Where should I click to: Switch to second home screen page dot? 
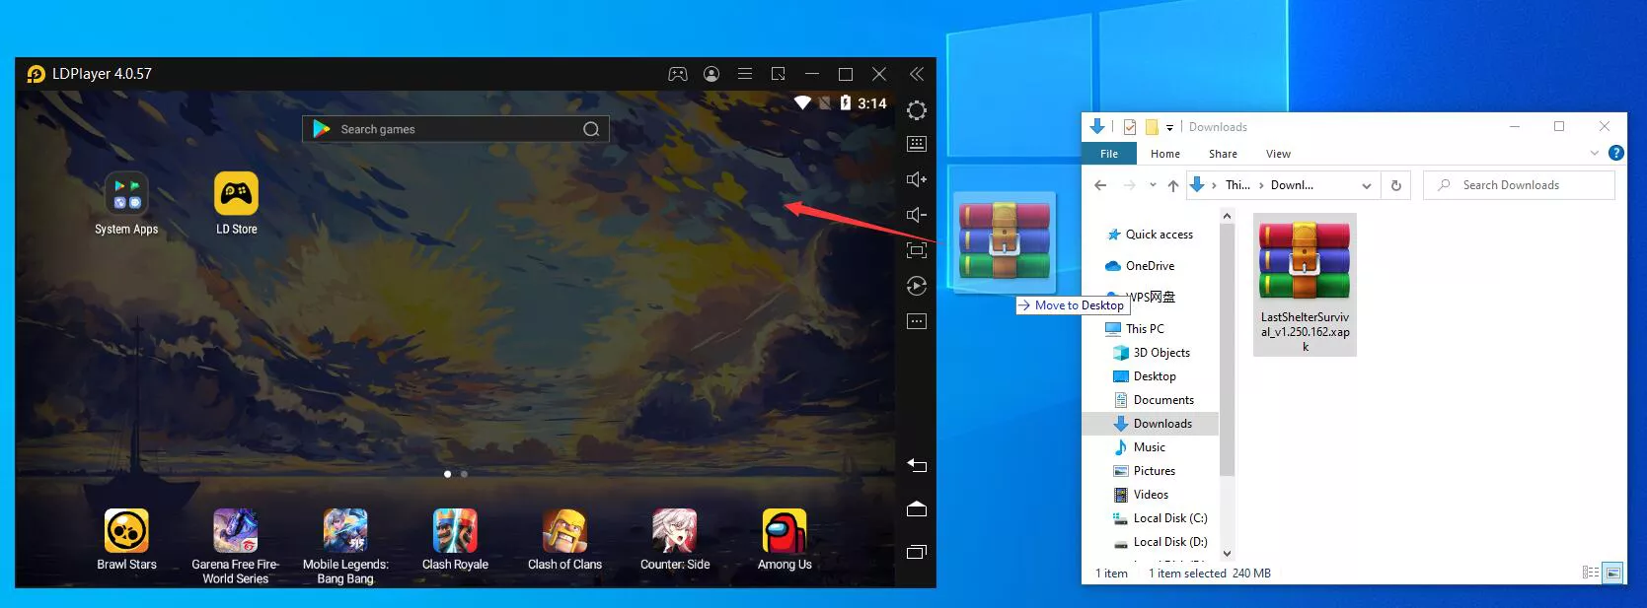click(x=464, y=474)
